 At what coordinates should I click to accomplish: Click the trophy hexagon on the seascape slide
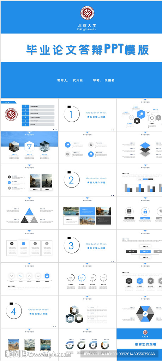pyautogui.click(x=29, y=146)
